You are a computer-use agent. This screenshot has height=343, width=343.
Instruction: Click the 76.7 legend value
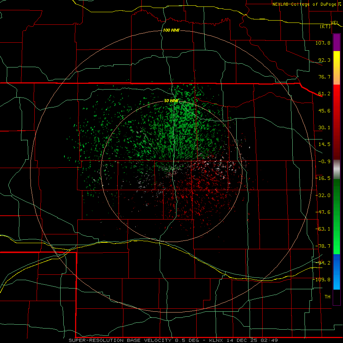(x=324, y=77)
